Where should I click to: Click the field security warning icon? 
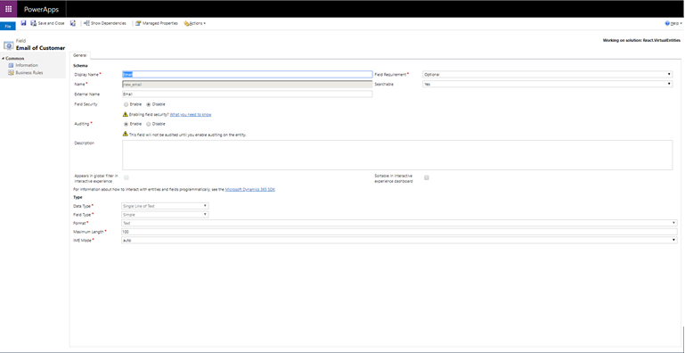point(126,114)
